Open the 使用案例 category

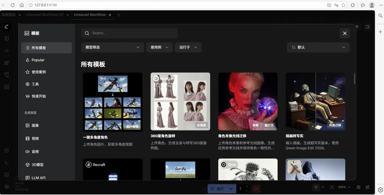(x=47, y=72)
